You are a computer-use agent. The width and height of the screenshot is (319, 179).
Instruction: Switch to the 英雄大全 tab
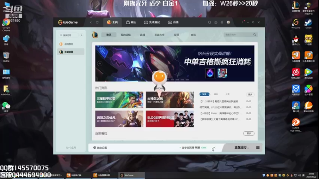click(159, 35)
